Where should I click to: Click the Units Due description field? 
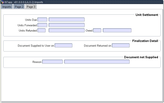tap(67, 20)
